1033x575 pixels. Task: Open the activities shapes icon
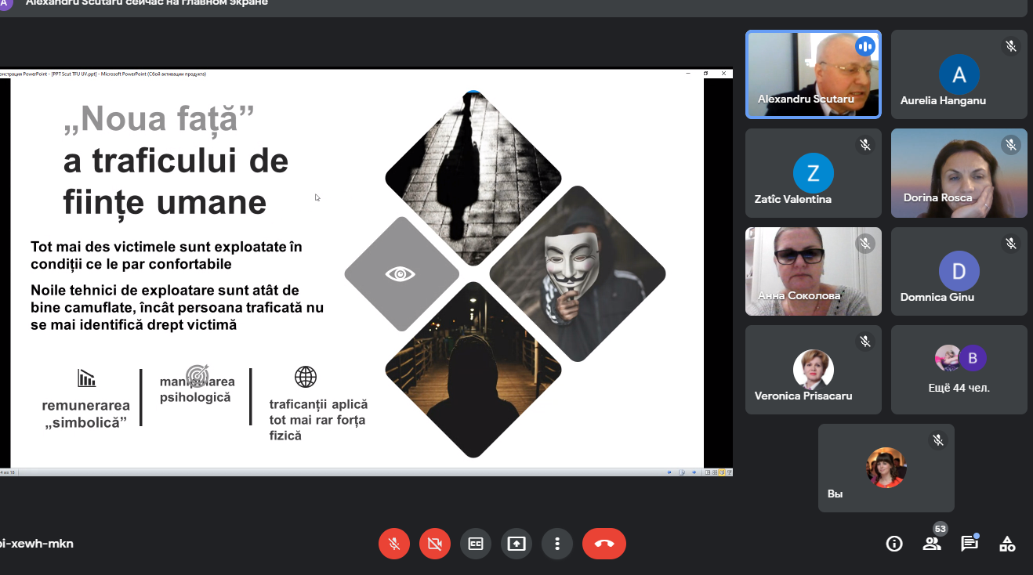[x=1007, y=544]
